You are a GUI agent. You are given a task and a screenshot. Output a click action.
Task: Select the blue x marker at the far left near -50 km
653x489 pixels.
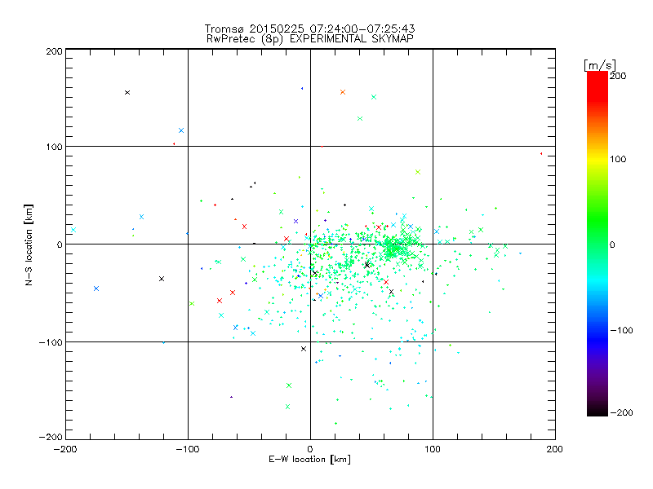tap(96, 289)
